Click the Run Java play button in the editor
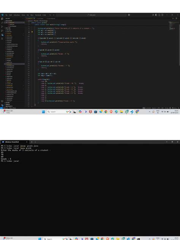The height and width of the screenshot is (240, 180). coord(173,18)
